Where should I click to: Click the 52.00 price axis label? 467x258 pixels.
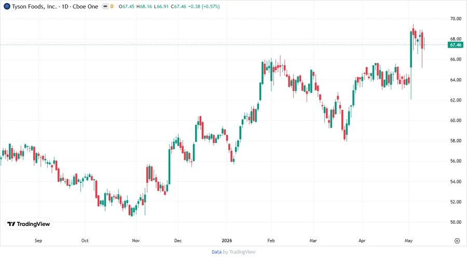pos(456,202)
